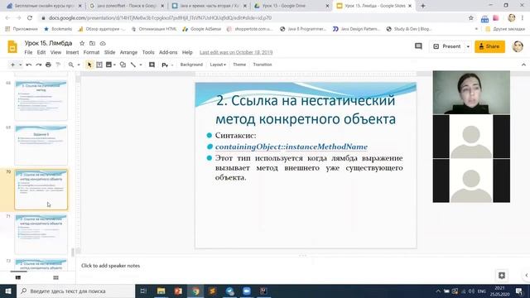Expand line type dropdown arrow
This screenshot has width=530, height=298.
[x=141, y=65]
